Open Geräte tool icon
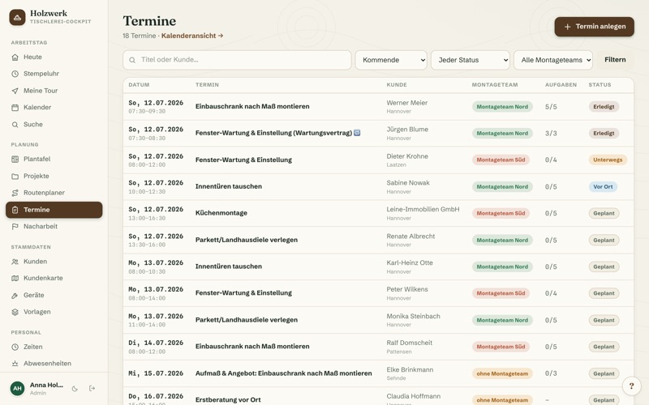Screen dimensions: 649x405 click(15, 295)
